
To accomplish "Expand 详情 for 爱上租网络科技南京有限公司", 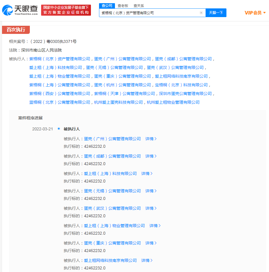I will (147, 260).
